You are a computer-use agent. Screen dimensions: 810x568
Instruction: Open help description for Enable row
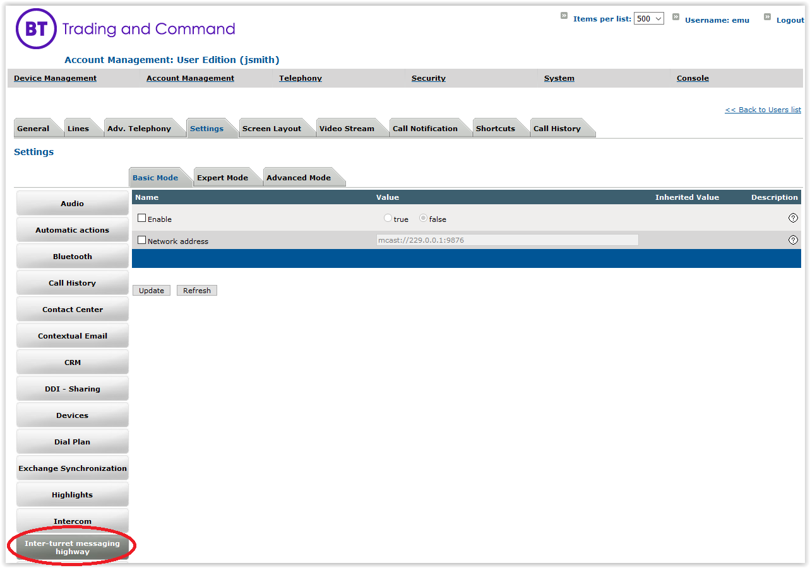coord(793,218)
